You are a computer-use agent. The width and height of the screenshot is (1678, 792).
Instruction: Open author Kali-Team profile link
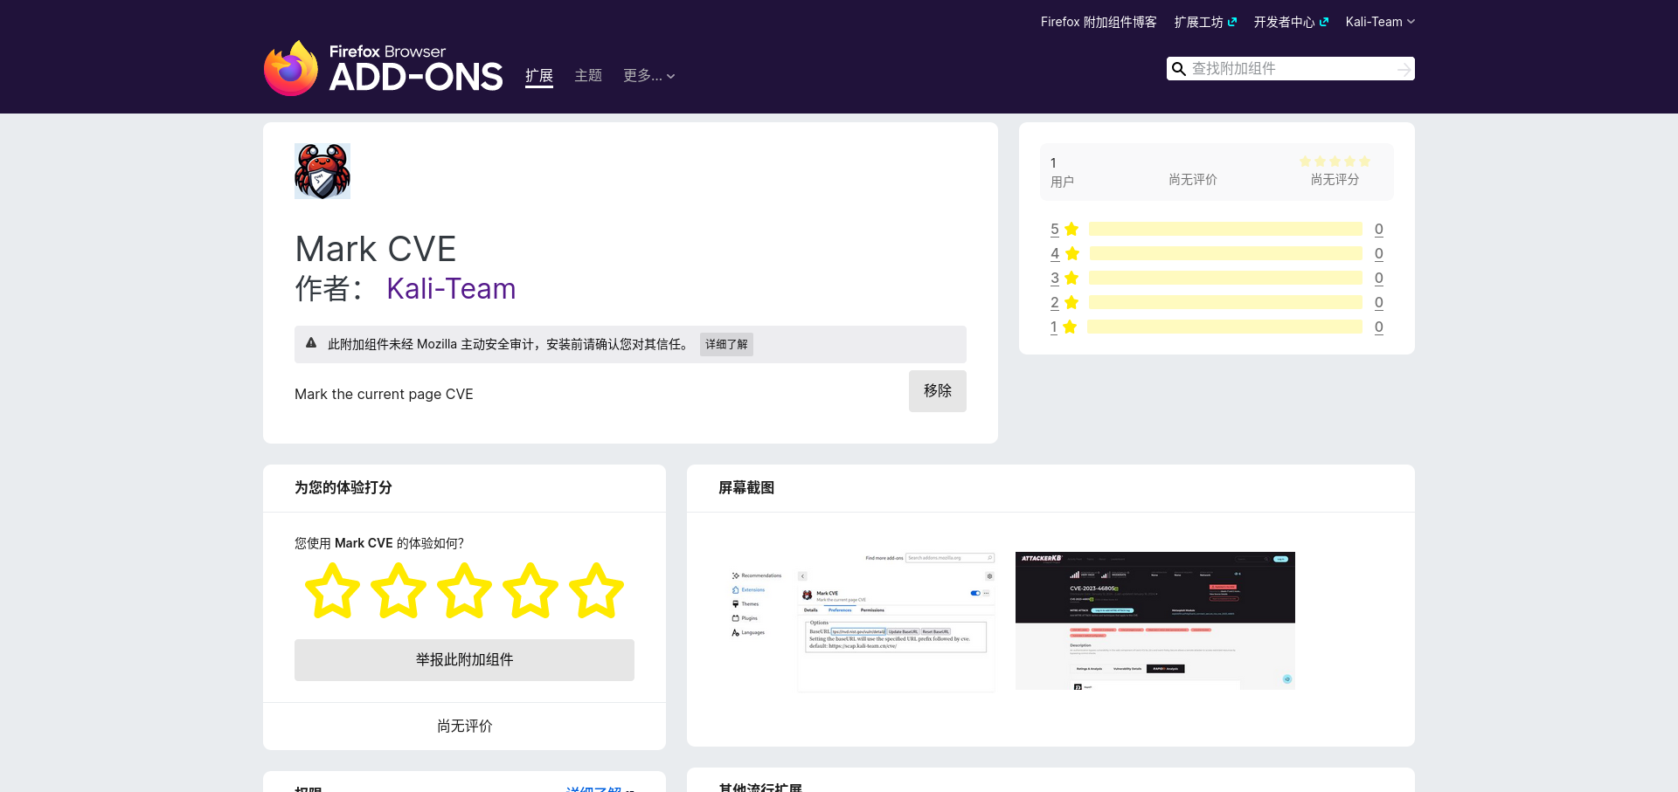(x=451, y=288)
